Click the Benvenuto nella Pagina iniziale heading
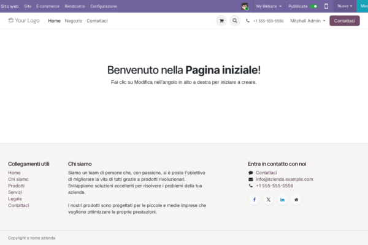 coord(184,70)
